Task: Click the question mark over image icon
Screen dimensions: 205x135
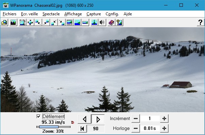Action: tap(119, 22)
